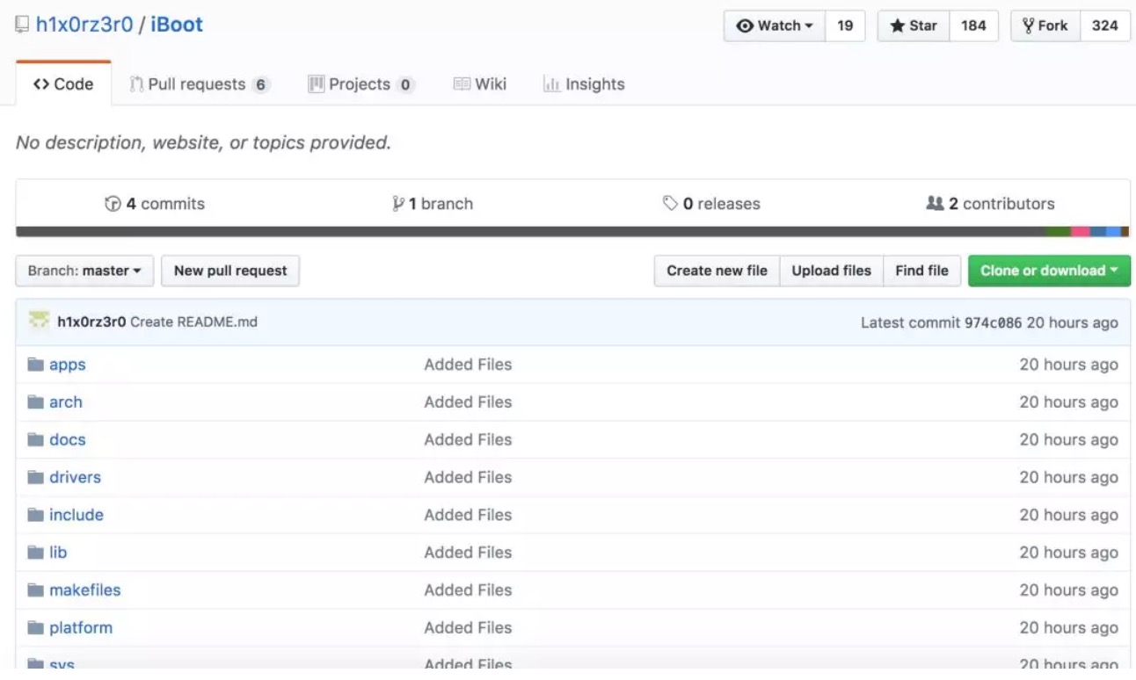Image resolution: width=1136 pixels, height=680 pixels.
Task: Click the h1x0rz3r0 avatar in commit bar
Action: click(39, 322)
